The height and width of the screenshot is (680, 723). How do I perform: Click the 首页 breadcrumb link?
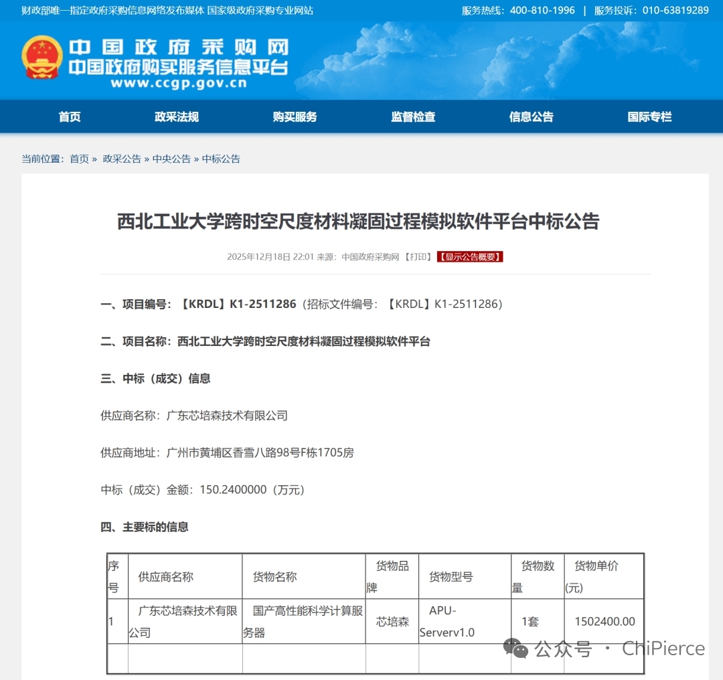(x=79, y=159)
